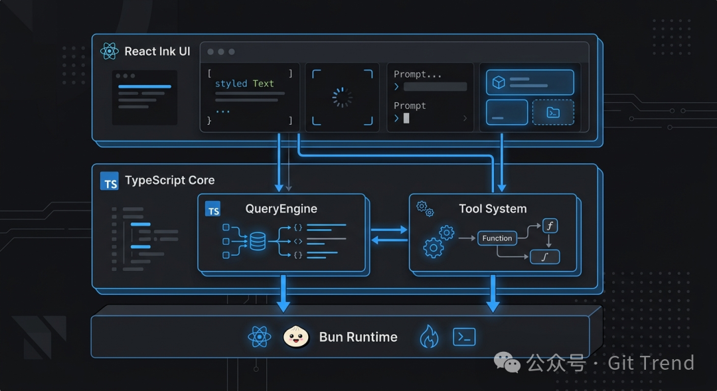
Task: Click the React atom icon beside React Ink UI
Action: point(110,51)
